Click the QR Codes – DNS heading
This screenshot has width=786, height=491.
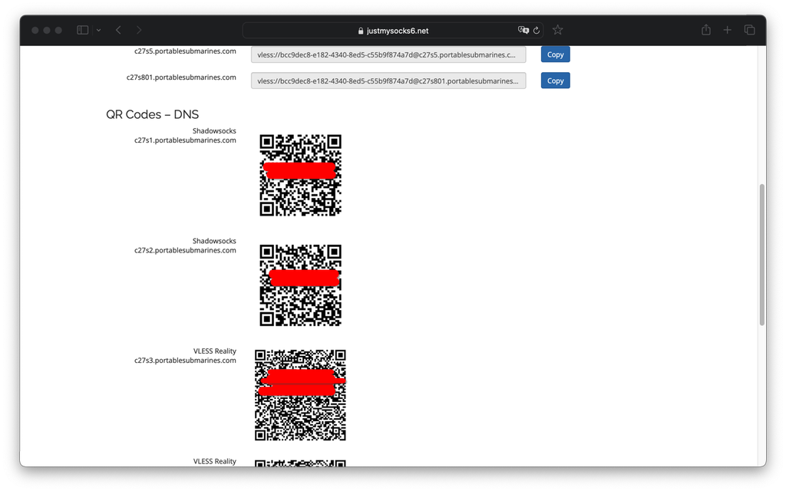153,114
